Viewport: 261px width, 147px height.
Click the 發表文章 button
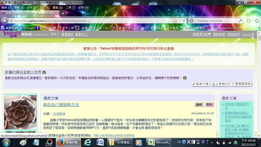201,84
